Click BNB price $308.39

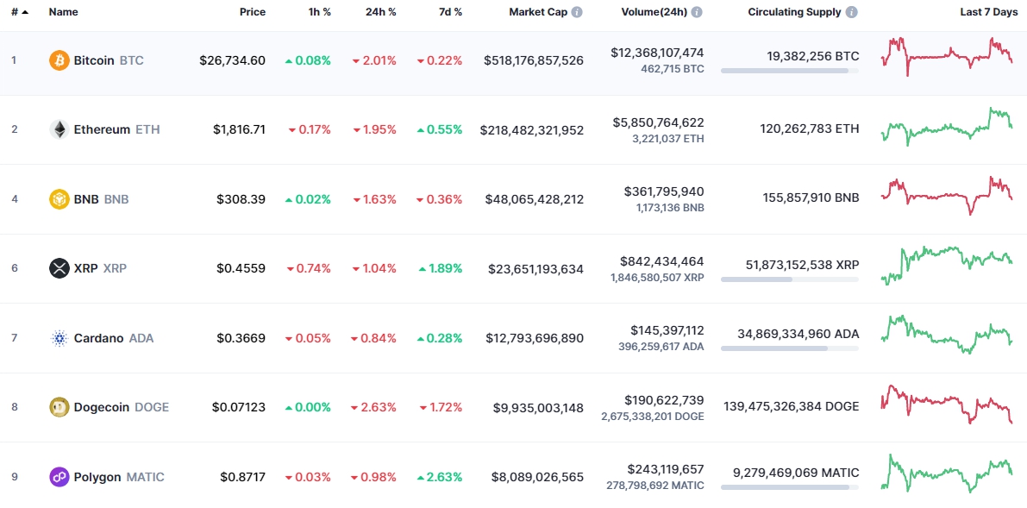[x=241, y=199]
